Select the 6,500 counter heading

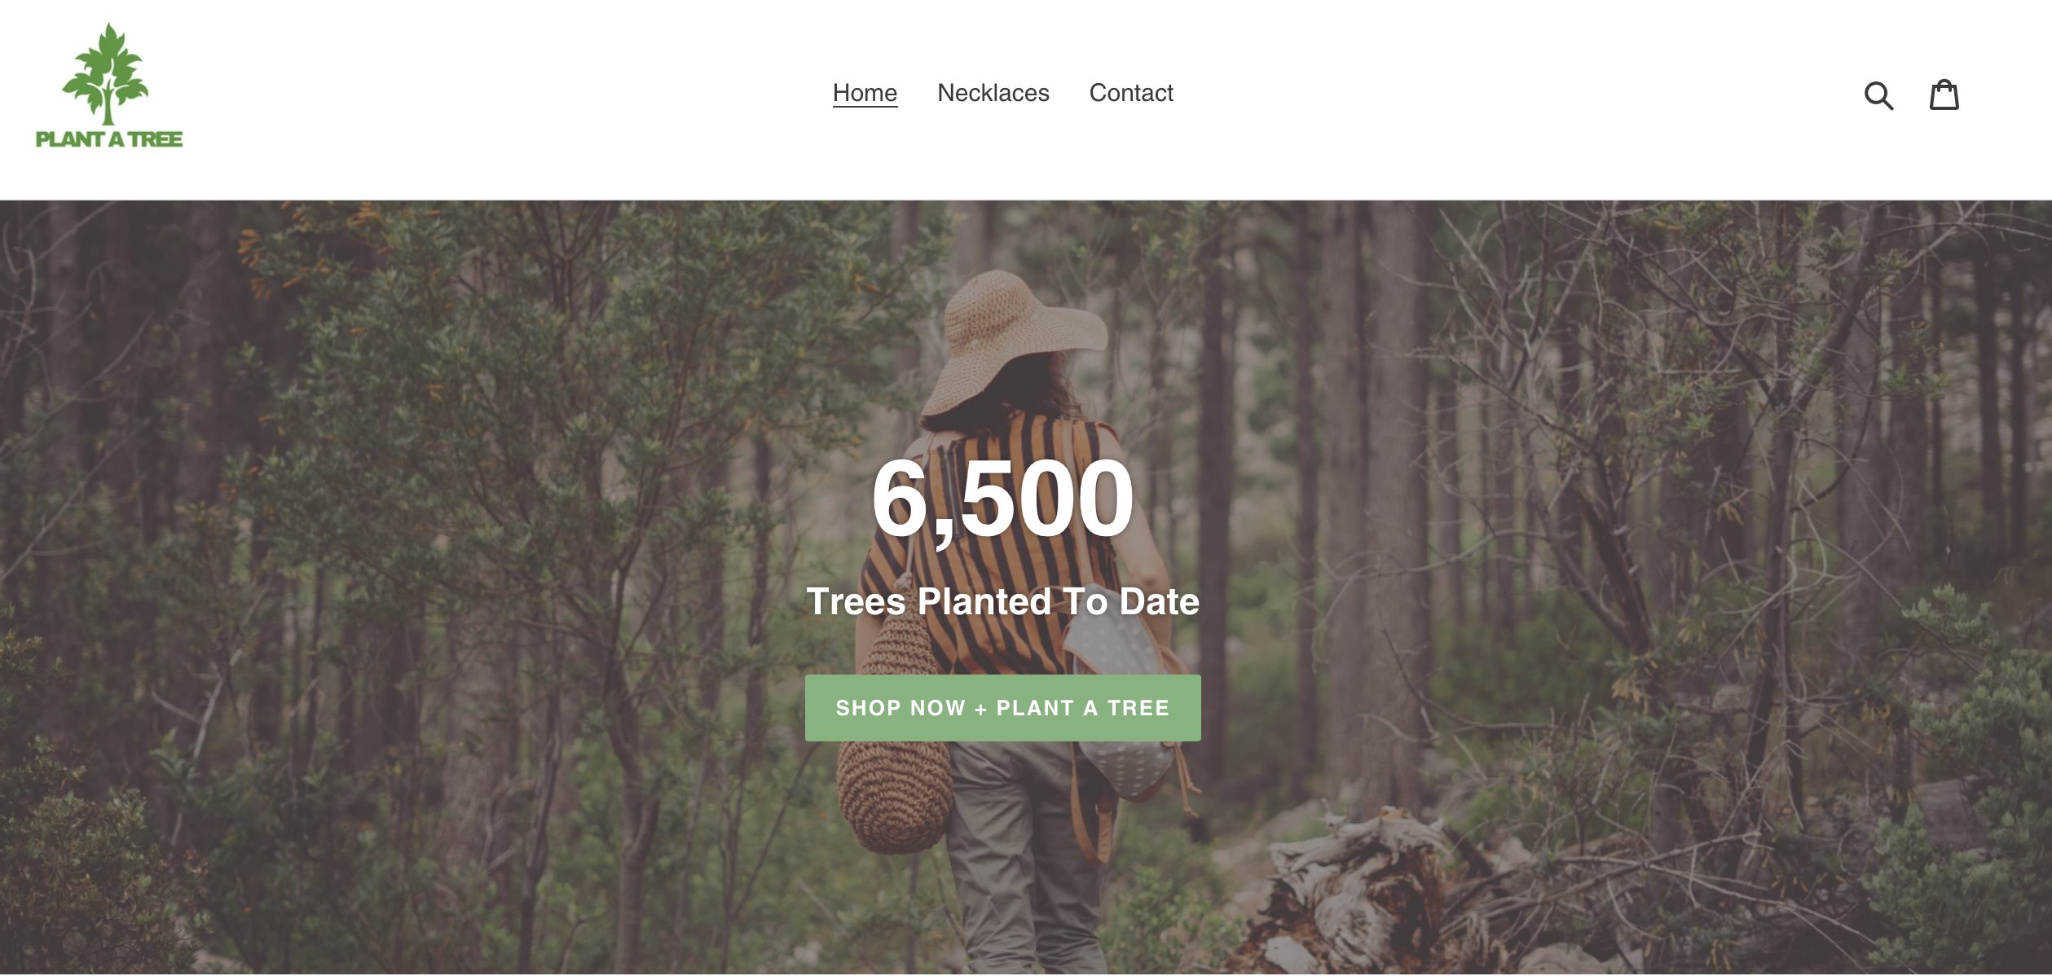point(1002,498)
